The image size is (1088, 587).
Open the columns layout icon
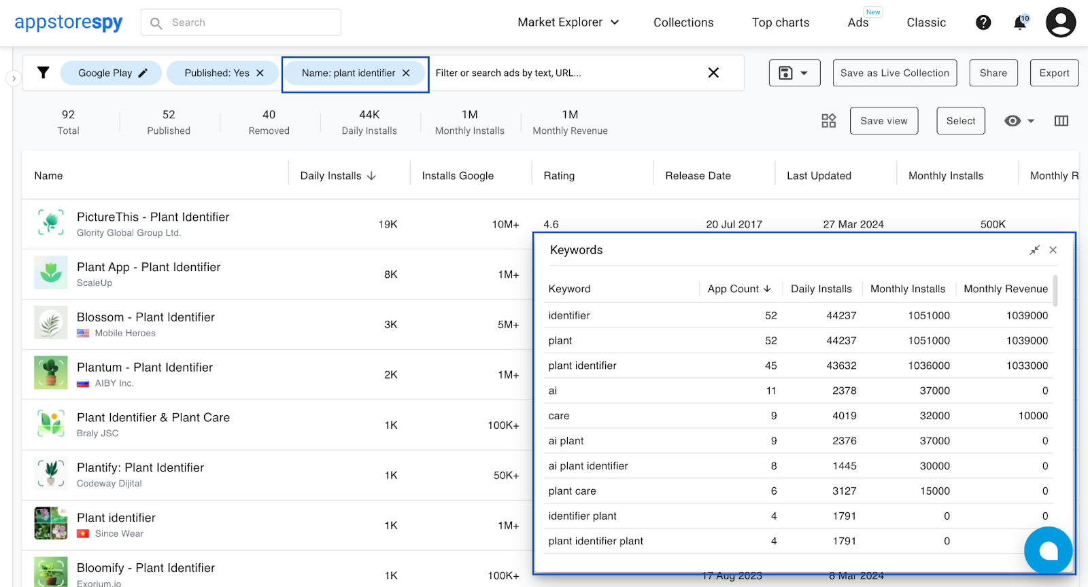(1061, 121)
